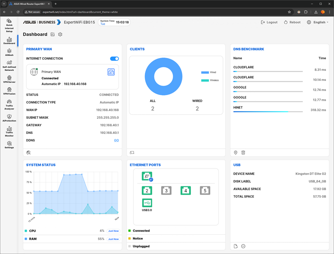The height and width of the screenshot is (254, 334).
Task: Click the Reboot button
Action: (292, 22)
